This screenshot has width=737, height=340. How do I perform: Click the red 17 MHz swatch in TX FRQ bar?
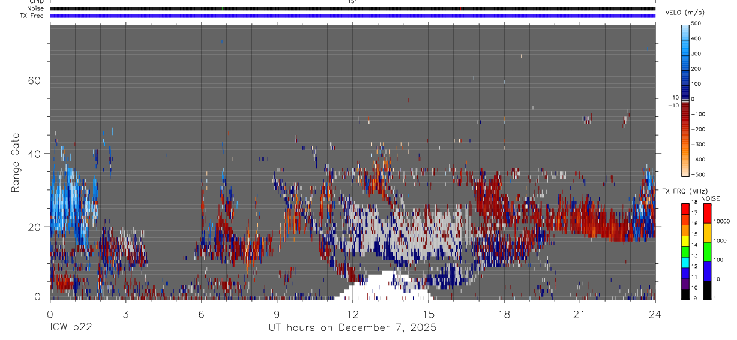[x=685, y=209]
